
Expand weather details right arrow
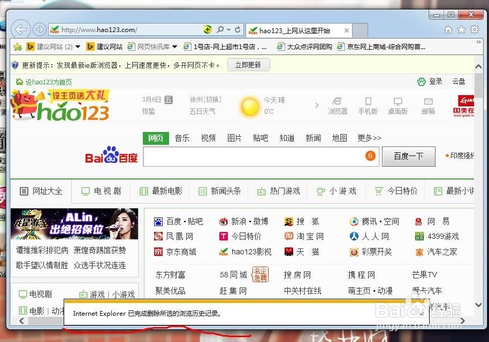317,105
